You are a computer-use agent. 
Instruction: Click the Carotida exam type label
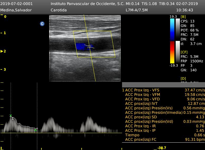coord(59,10)
